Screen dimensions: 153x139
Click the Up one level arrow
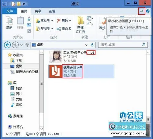click(27, 45)
